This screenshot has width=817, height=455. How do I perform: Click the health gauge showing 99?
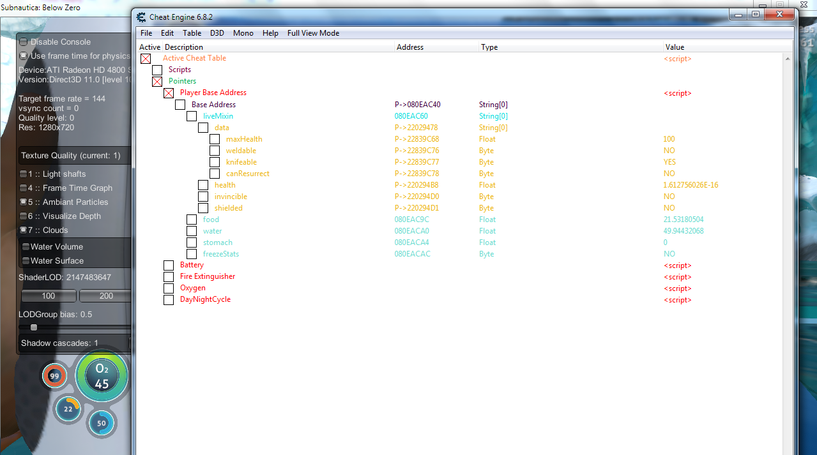[x=54, y=377]
